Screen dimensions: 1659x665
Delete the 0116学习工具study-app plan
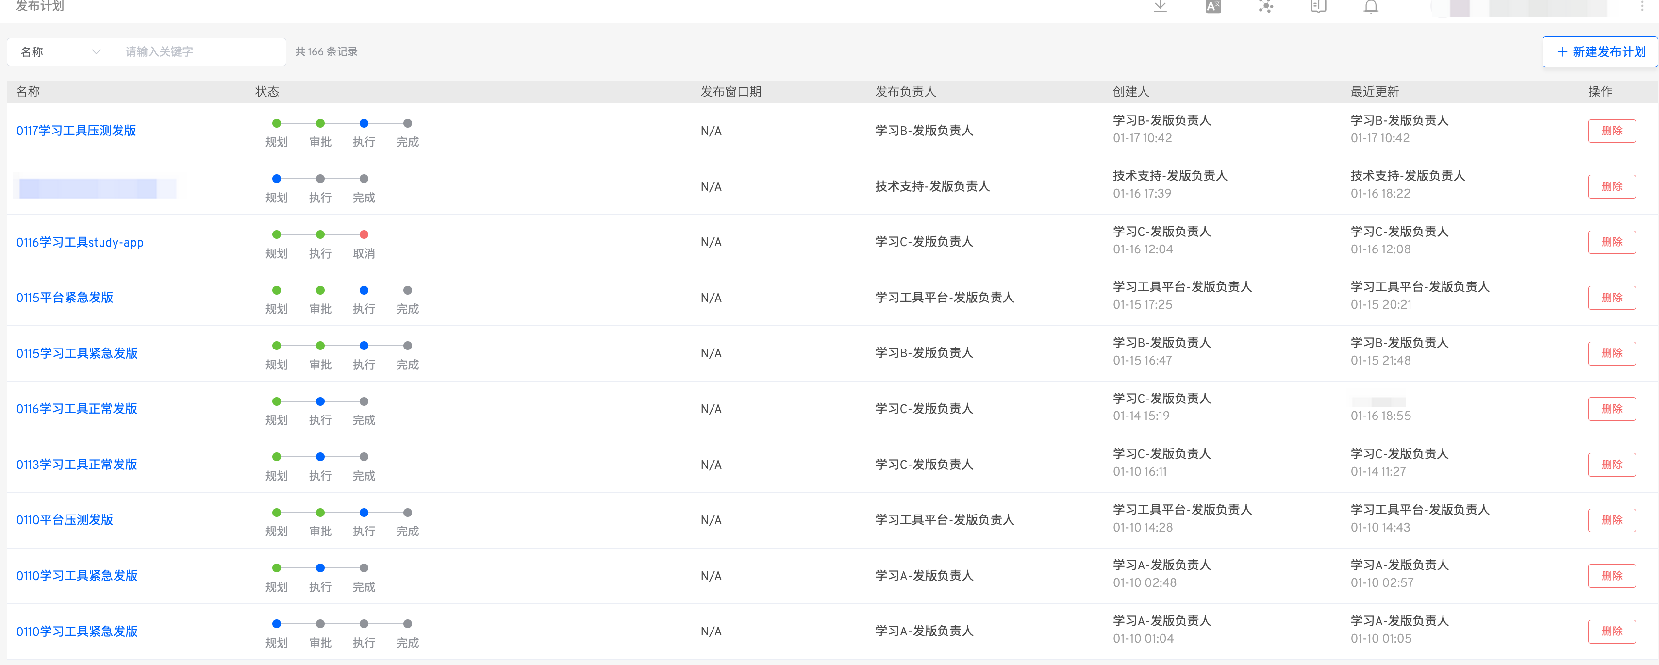point(1611,242)
